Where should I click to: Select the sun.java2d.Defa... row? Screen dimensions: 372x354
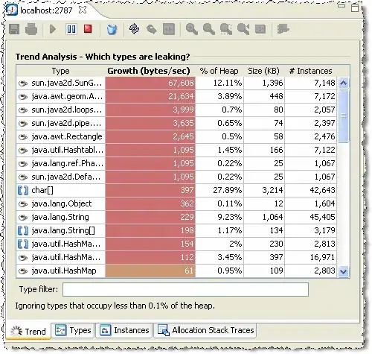[x=176, y=177]
